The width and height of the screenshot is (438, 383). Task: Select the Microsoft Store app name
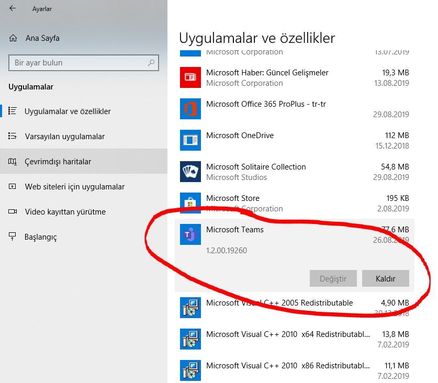pos(233,198)
